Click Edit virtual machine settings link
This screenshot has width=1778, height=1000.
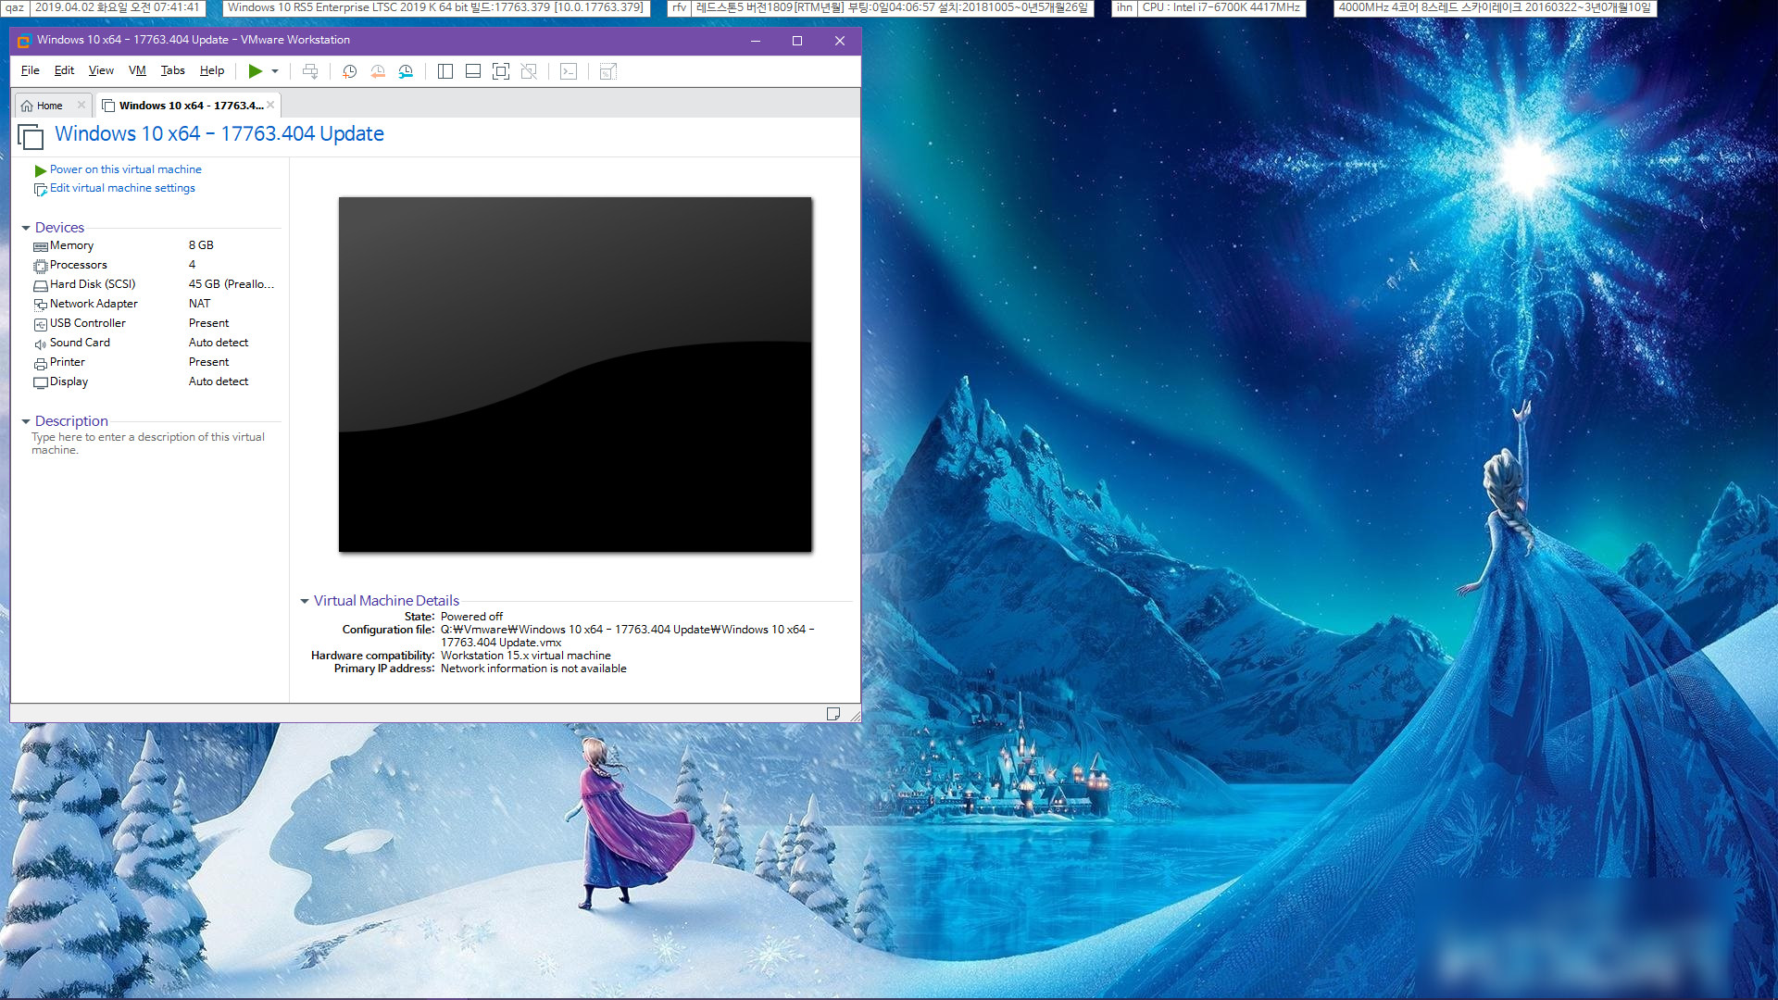point(121,188)
